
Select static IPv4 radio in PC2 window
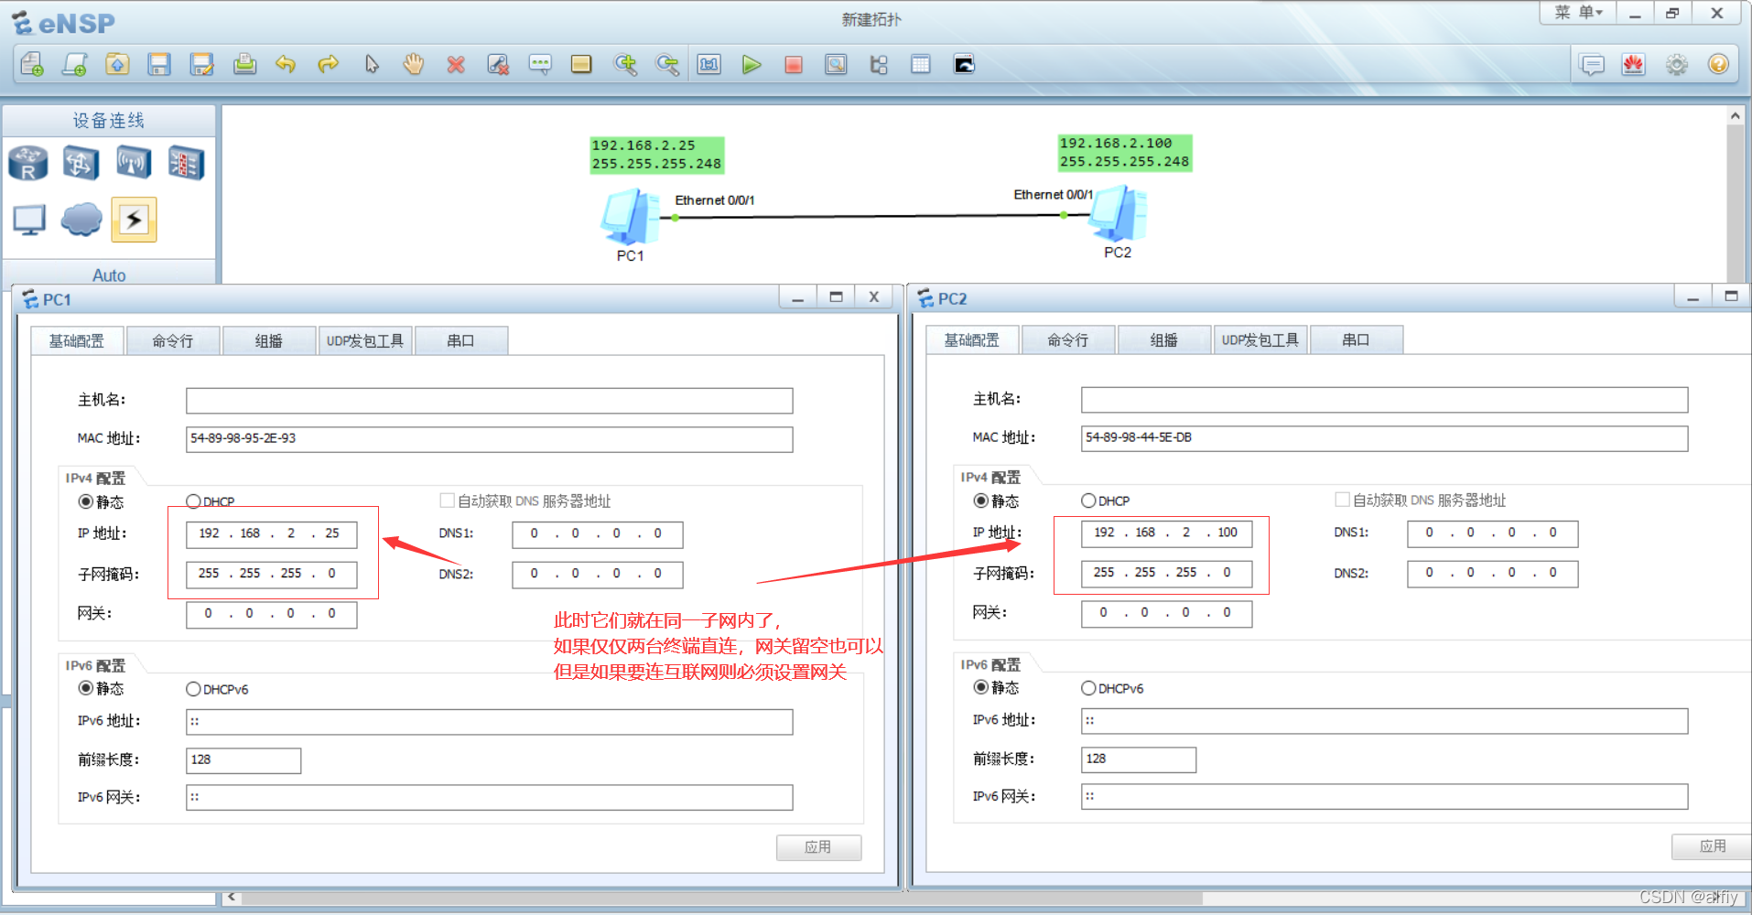[x=981, y=501]
